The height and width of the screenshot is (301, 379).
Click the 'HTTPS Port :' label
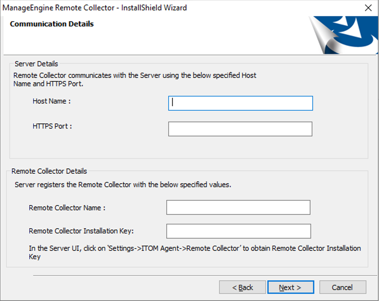pos(52,126)
